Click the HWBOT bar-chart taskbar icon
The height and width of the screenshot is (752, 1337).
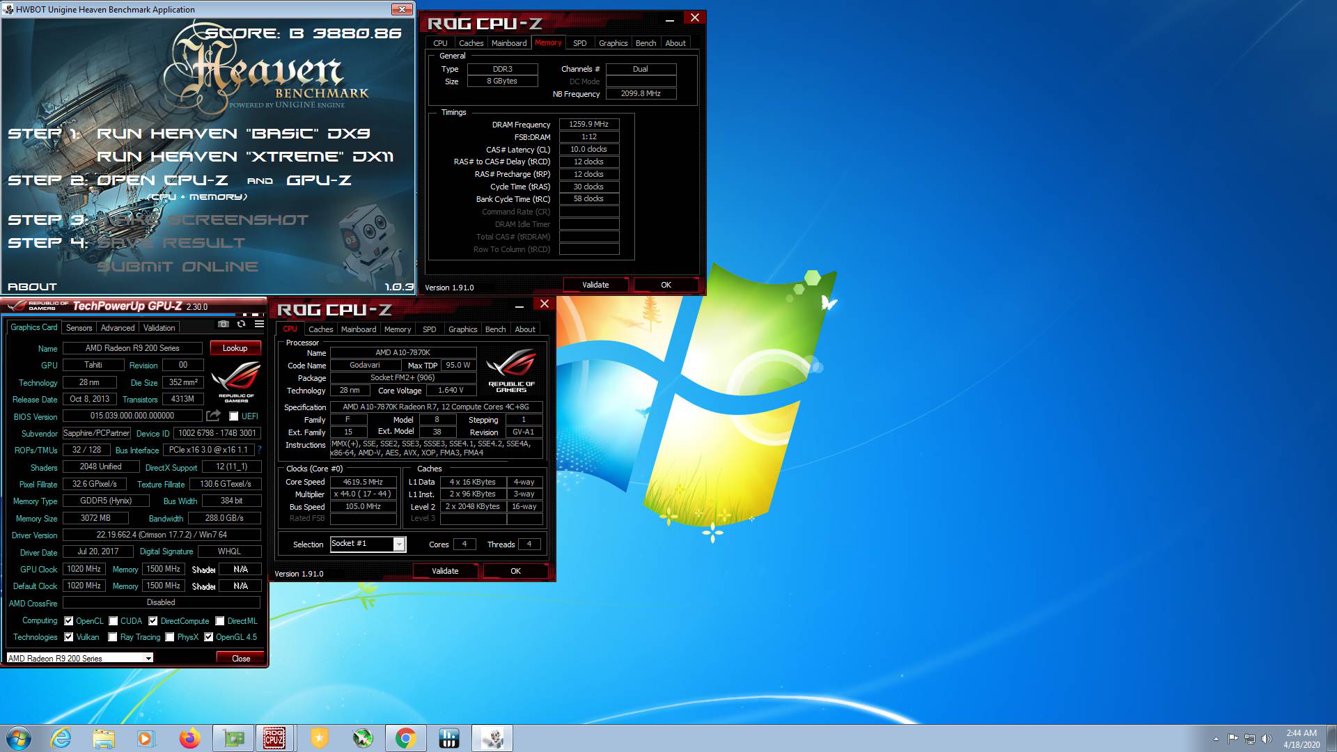(448, 738)
